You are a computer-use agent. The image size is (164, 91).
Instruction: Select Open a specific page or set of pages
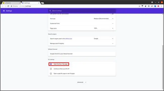51,73
